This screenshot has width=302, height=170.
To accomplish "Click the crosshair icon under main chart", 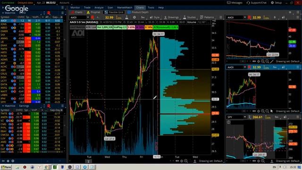I will coord(181,161).
